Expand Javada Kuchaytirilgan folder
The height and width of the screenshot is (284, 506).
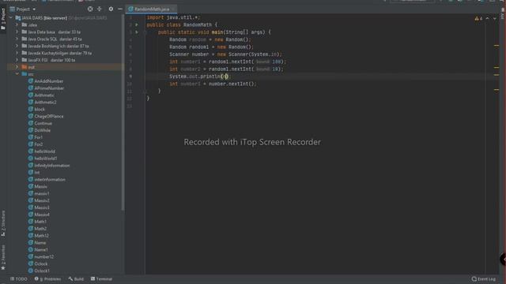(x=17, y=53)
